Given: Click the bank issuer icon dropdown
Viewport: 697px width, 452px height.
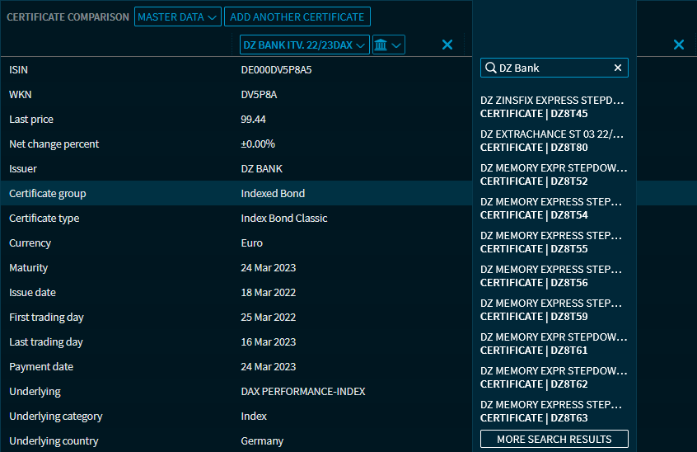Looking at the screenshot, I should click(x=388, y=45).
